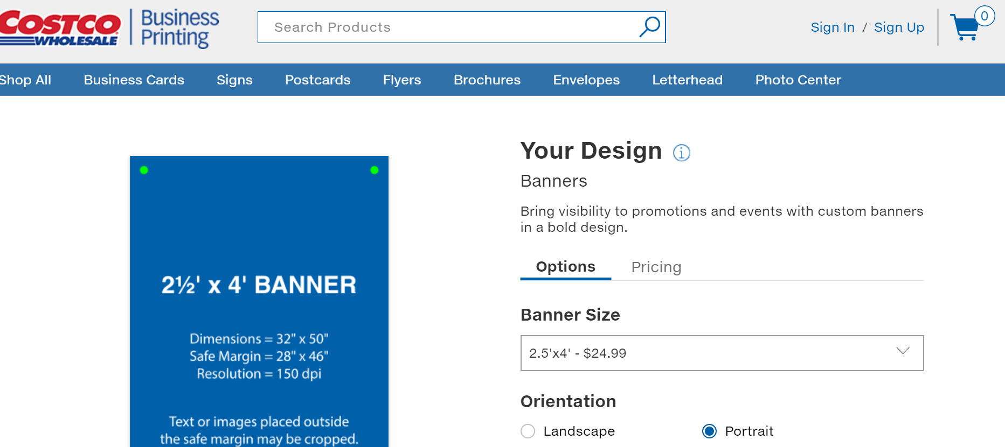
Task: Click the Costco Wholesale logo
Action: point(59,28)
